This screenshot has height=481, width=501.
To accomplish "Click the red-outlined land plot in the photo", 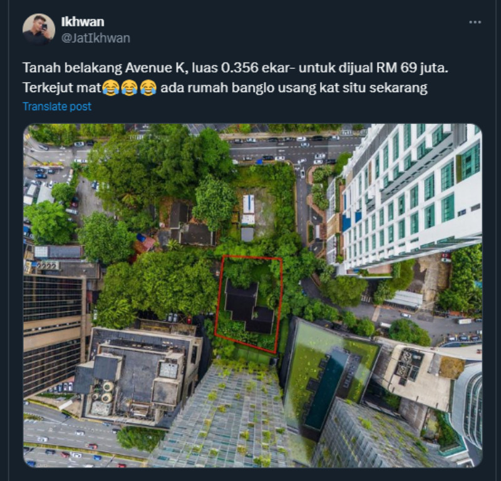I will pos(249,304).
